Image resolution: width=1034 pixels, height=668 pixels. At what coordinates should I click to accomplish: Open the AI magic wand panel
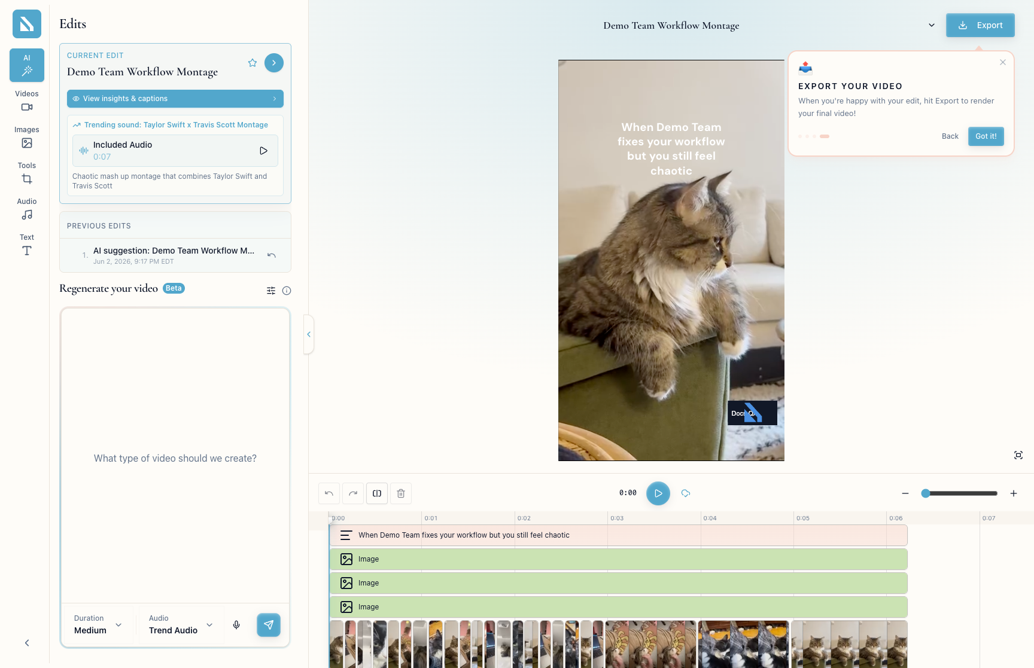(27, 65)
